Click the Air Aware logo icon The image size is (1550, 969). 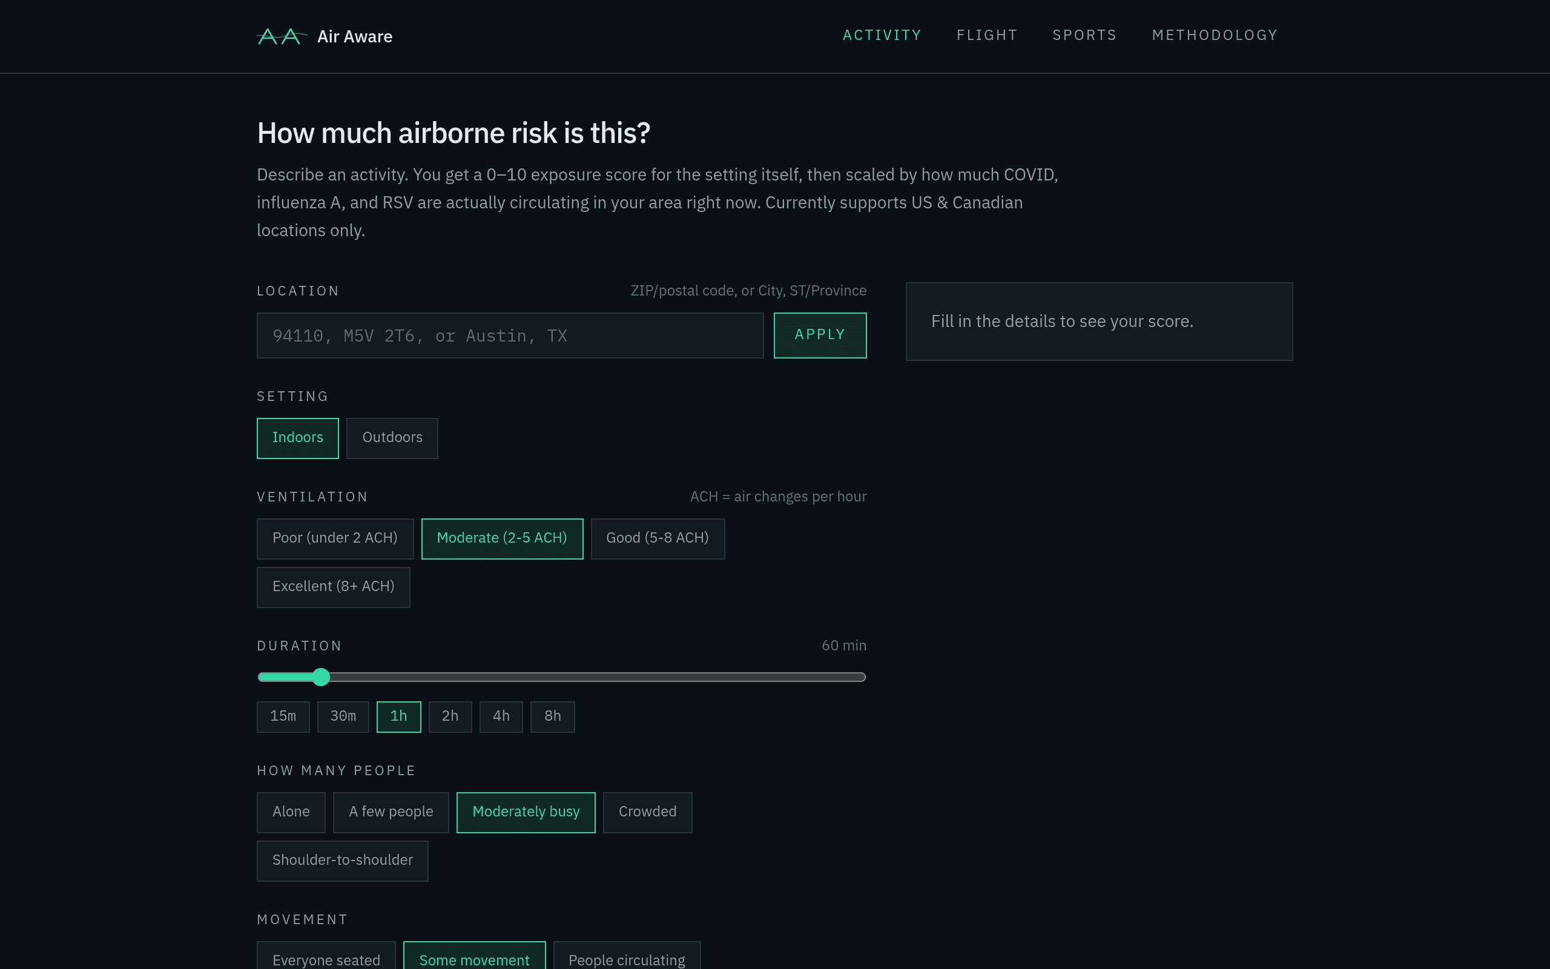[282, 36]
